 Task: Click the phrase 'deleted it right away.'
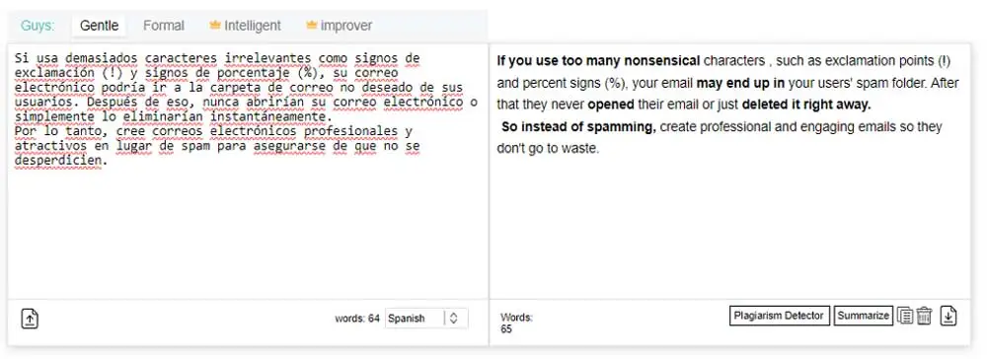point(806,105)
